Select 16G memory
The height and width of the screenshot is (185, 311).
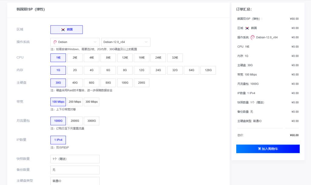pyautogui.click(x=141, y=70)
